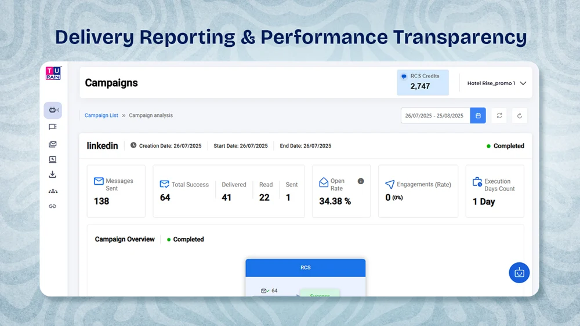Click the Campaign analysis breadcrumb
The height and width of the screenshot is (326, 580).
[151, 115]
